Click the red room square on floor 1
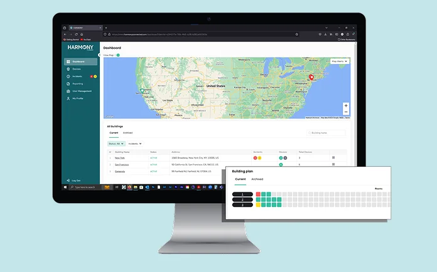The width and height of the screenshot is (437, 272). (x=258, y=194)
